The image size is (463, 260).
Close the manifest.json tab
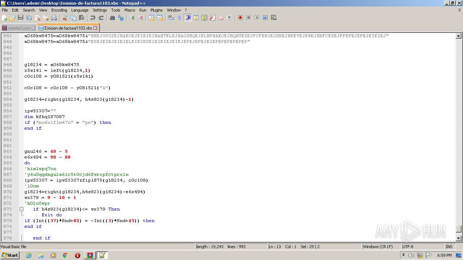(x=34, y=28)
